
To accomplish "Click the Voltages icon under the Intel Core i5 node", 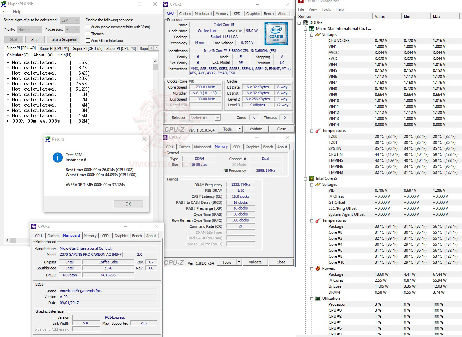I will point(318,184).
